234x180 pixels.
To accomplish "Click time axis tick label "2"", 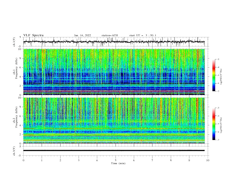I will (60, 160).
